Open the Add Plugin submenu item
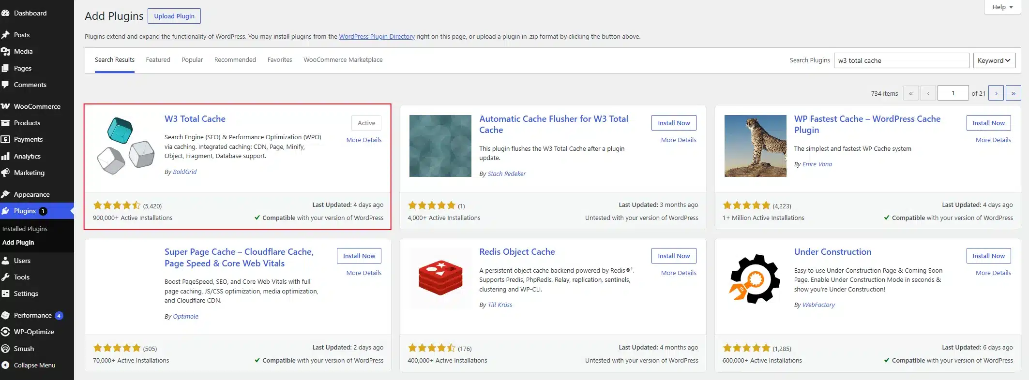1029x380 pixels. pyautogui.click(x=18, y=242)
